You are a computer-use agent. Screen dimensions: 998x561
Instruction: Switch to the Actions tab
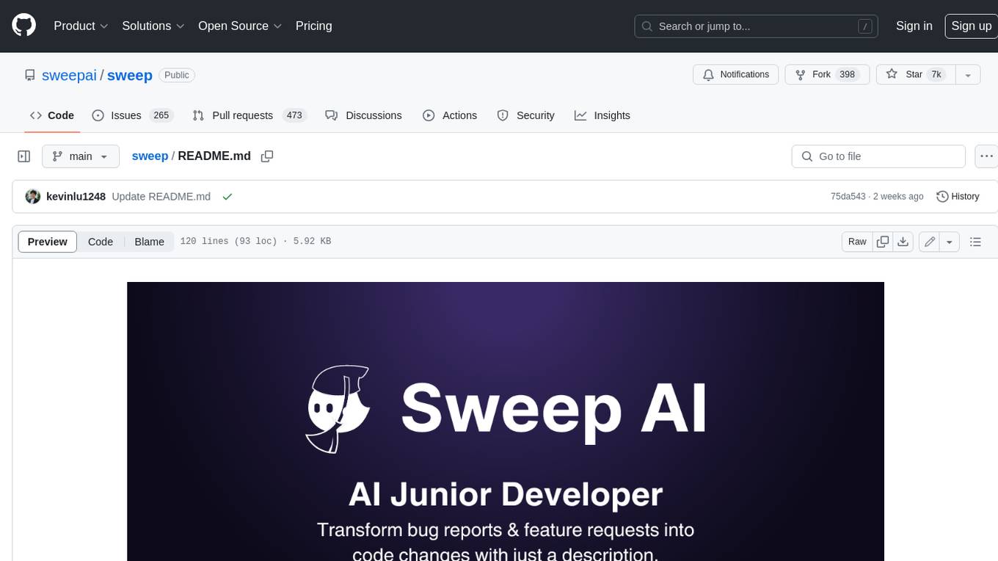click(450, 115)
